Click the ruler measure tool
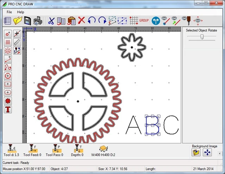This screenshot has height=174, width=225. click(x=17, y=42)
